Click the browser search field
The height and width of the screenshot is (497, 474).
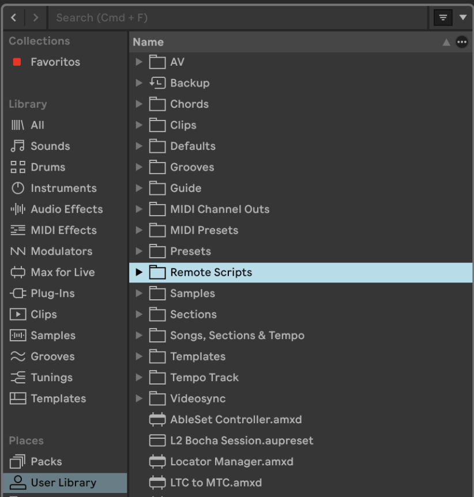click(231, 18)
